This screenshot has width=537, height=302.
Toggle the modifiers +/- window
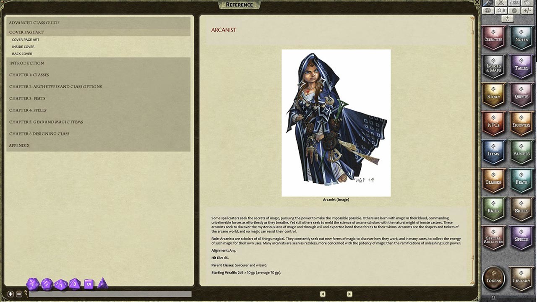point(527,10)
